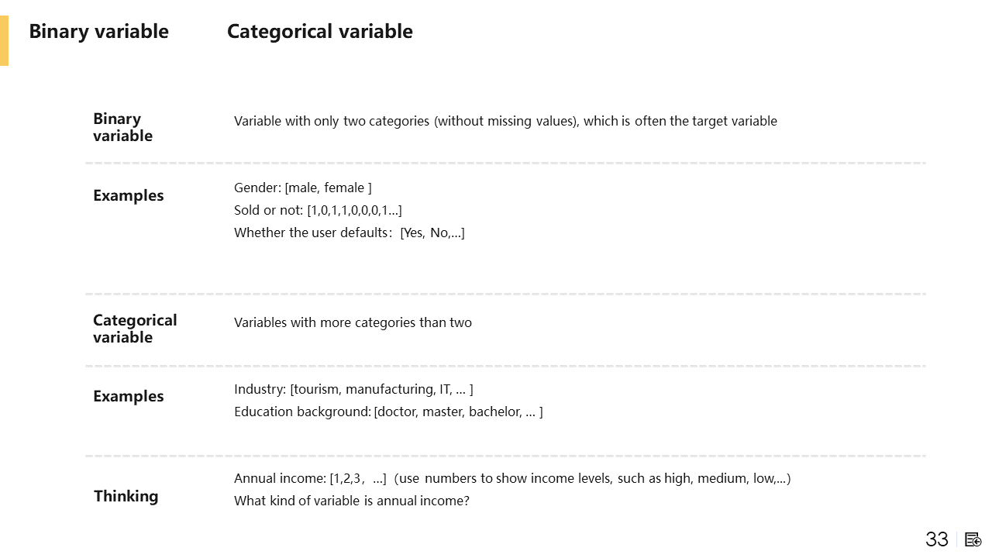The image size is (992, 558).
Task: Click the 'Whether the user defaults' line
Action: [349, 232]
